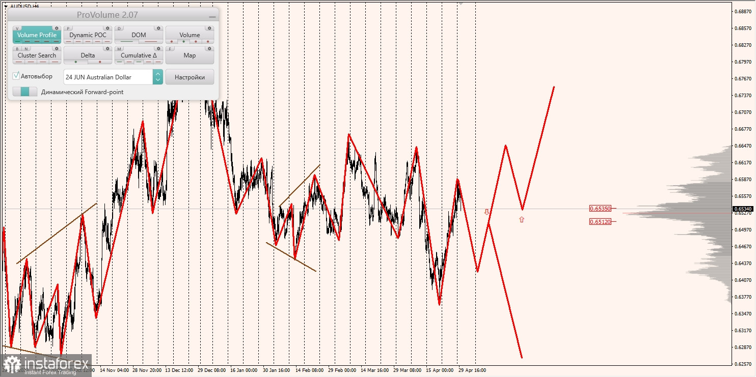Open Map gear settings icon

coord(209,48)
